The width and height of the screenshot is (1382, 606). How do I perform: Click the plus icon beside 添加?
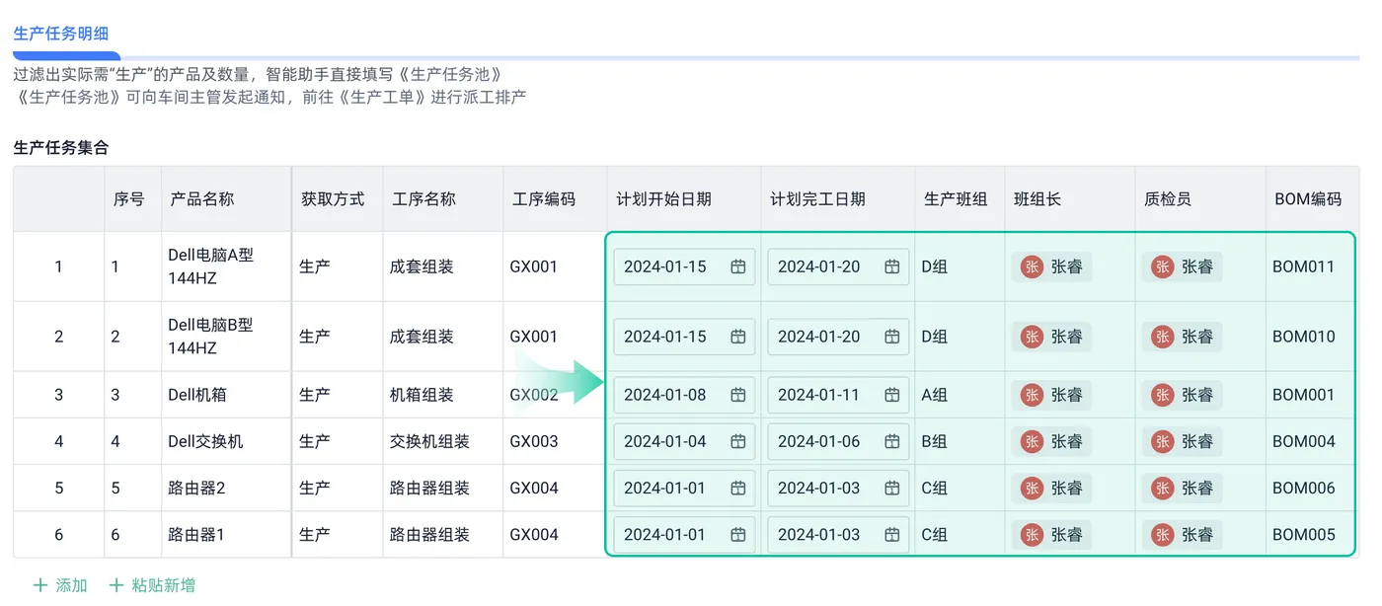[39, 585]
